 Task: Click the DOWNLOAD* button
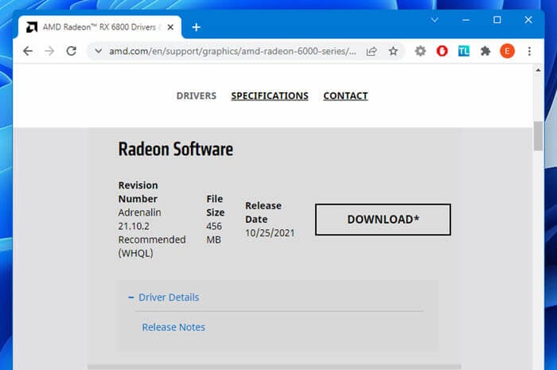383,220
